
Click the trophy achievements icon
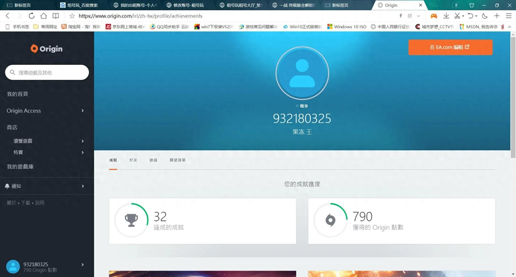(131, 220)
